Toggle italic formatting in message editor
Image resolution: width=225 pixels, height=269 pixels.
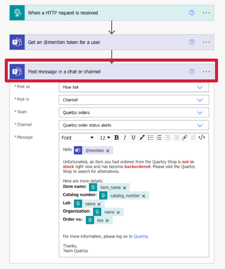click(125, 138)
